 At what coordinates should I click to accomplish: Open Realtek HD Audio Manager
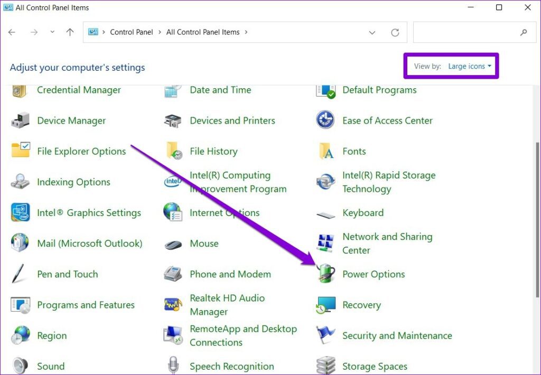click(227, 304)
